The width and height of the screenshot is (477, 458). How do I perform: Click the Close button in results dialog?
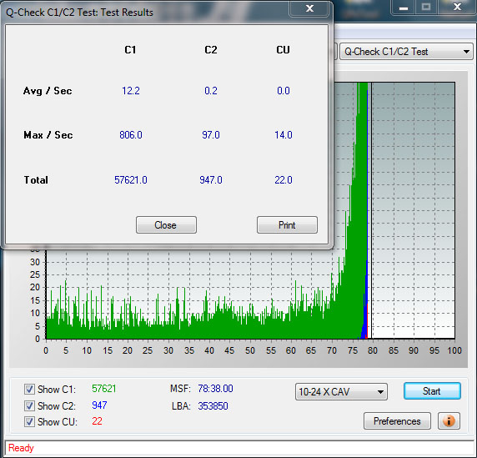(x=166, y=225)
